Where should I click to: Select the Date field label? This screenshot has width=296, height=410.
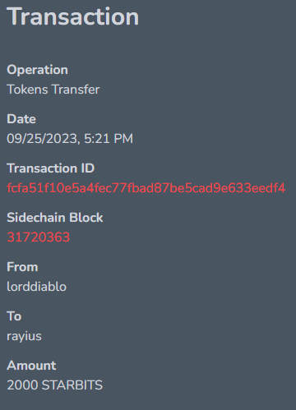pos(21,119)
